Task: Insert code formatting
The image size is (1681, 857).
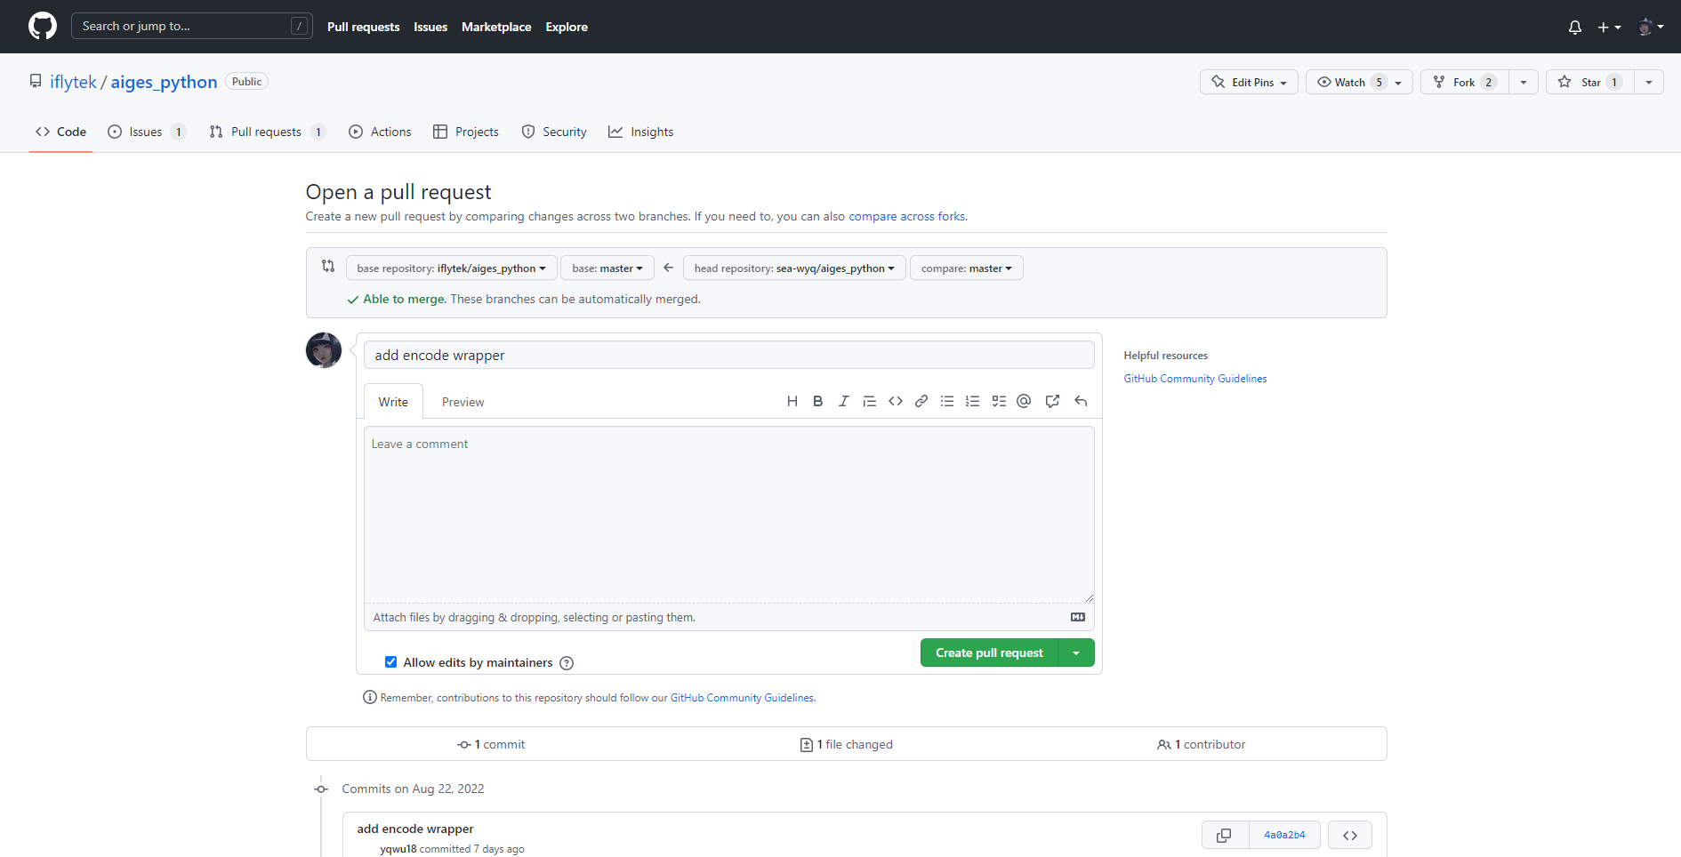Action: click(896, 401)
